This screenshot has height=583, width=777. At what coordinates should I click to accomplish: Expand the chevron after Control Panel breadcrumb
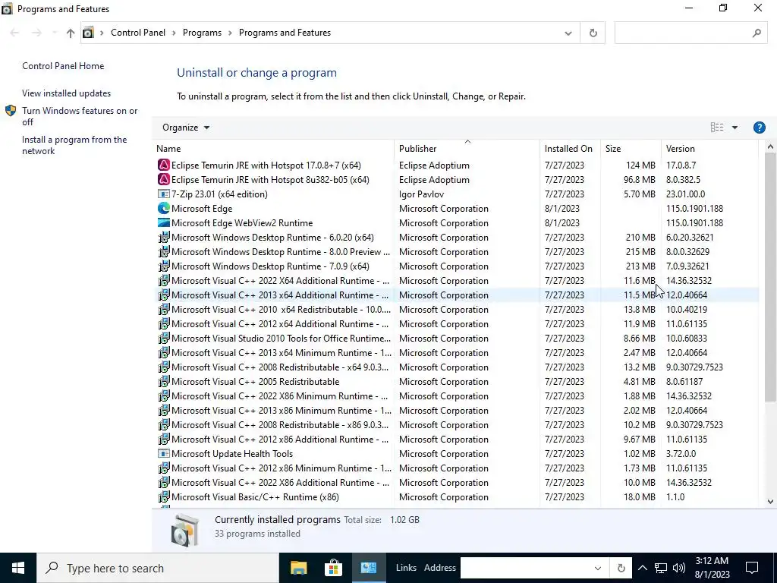click(x=174, y=33)
